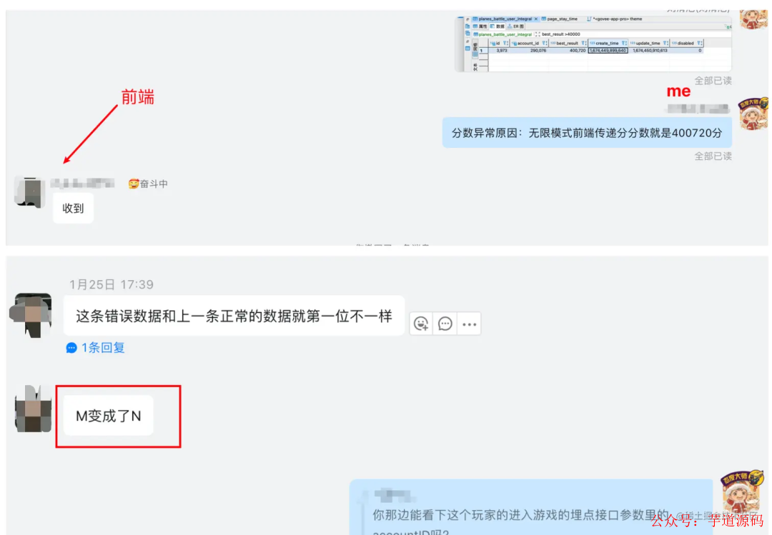
Task: Click 'planes_battle_user_integral' tab in the screenshot
Action: click(x=505, y=19)
